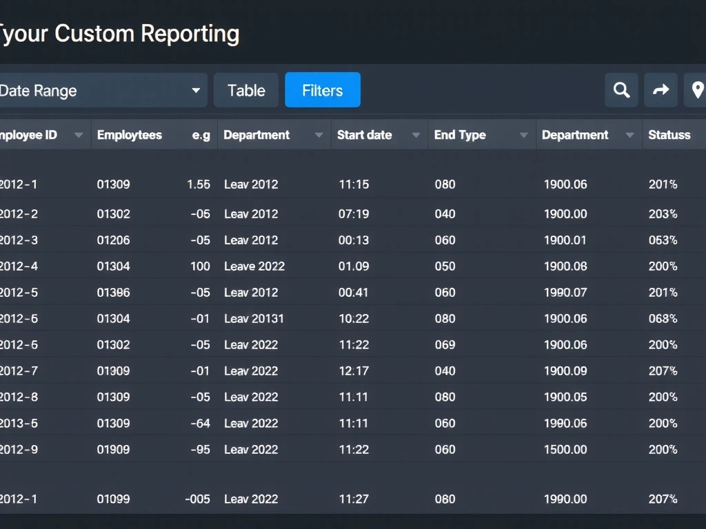
Task: Click the Your Custom Reporting title
Action: click(119, 32)
